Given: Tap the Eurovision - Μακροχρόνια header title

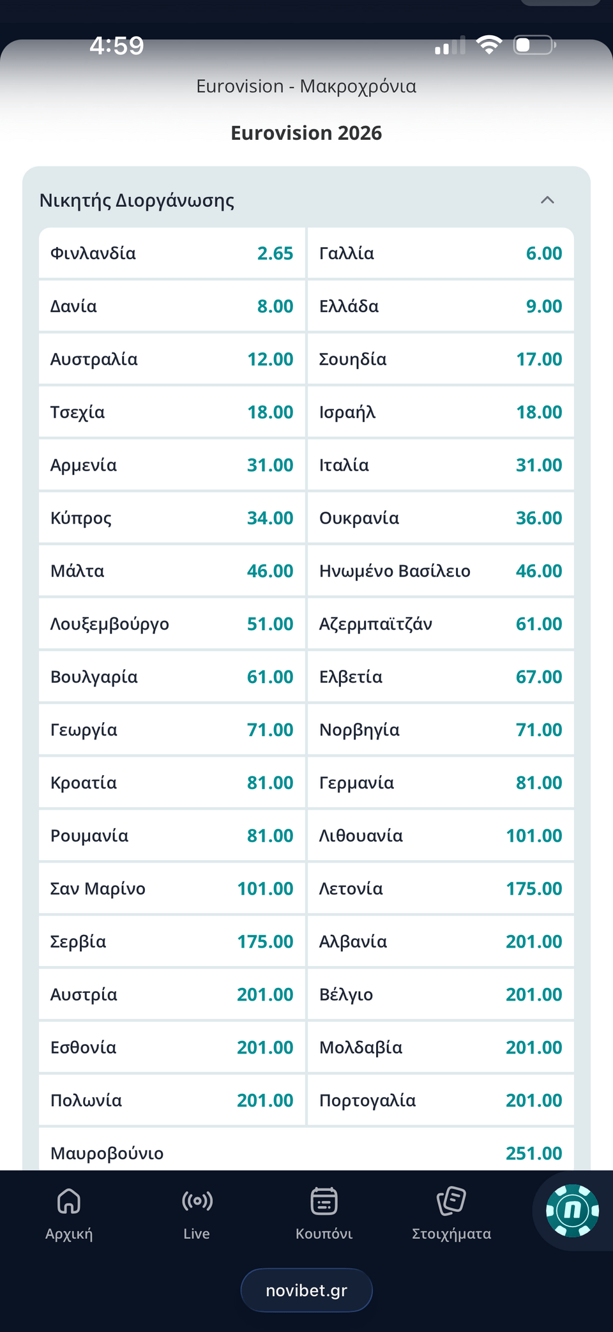Looking at the screenshot, I should point(306,86).
